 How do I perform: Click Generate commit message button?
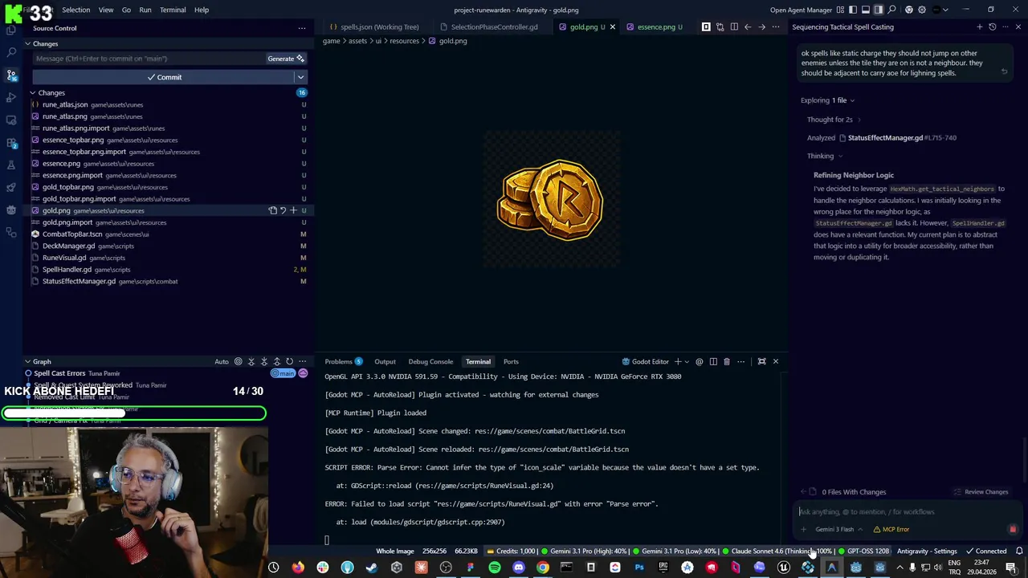(286, 59)
